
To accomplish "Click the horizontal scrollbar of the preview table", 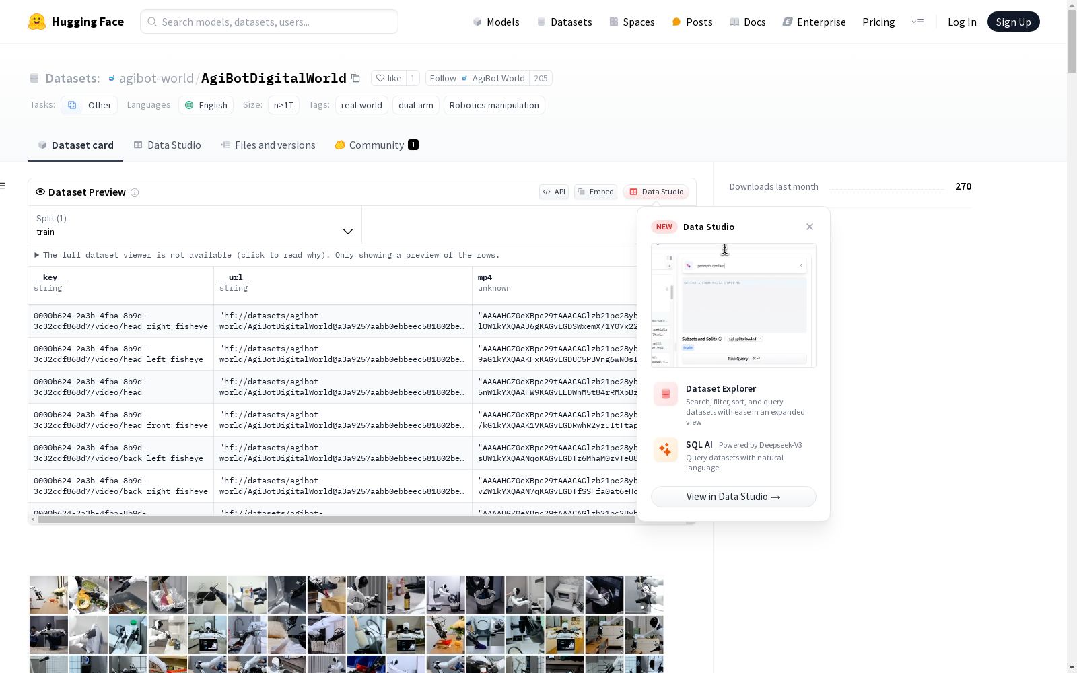I will click(337, 520).
